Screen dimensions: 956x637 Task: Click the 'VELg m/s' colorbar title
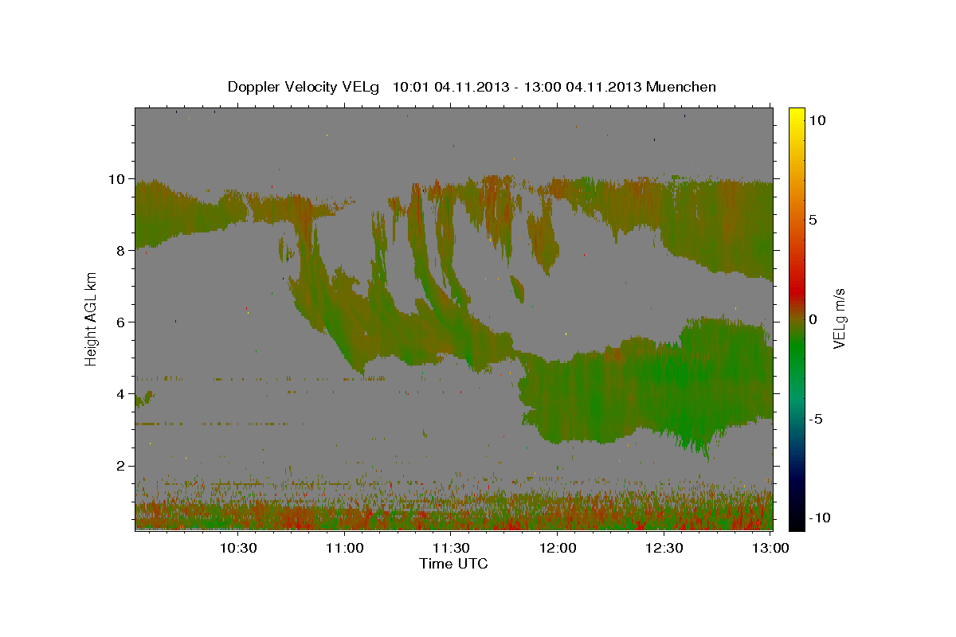coord(839,318)
